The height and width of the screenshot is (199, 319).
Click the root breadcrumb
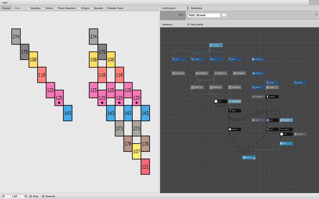click(5, 3)
